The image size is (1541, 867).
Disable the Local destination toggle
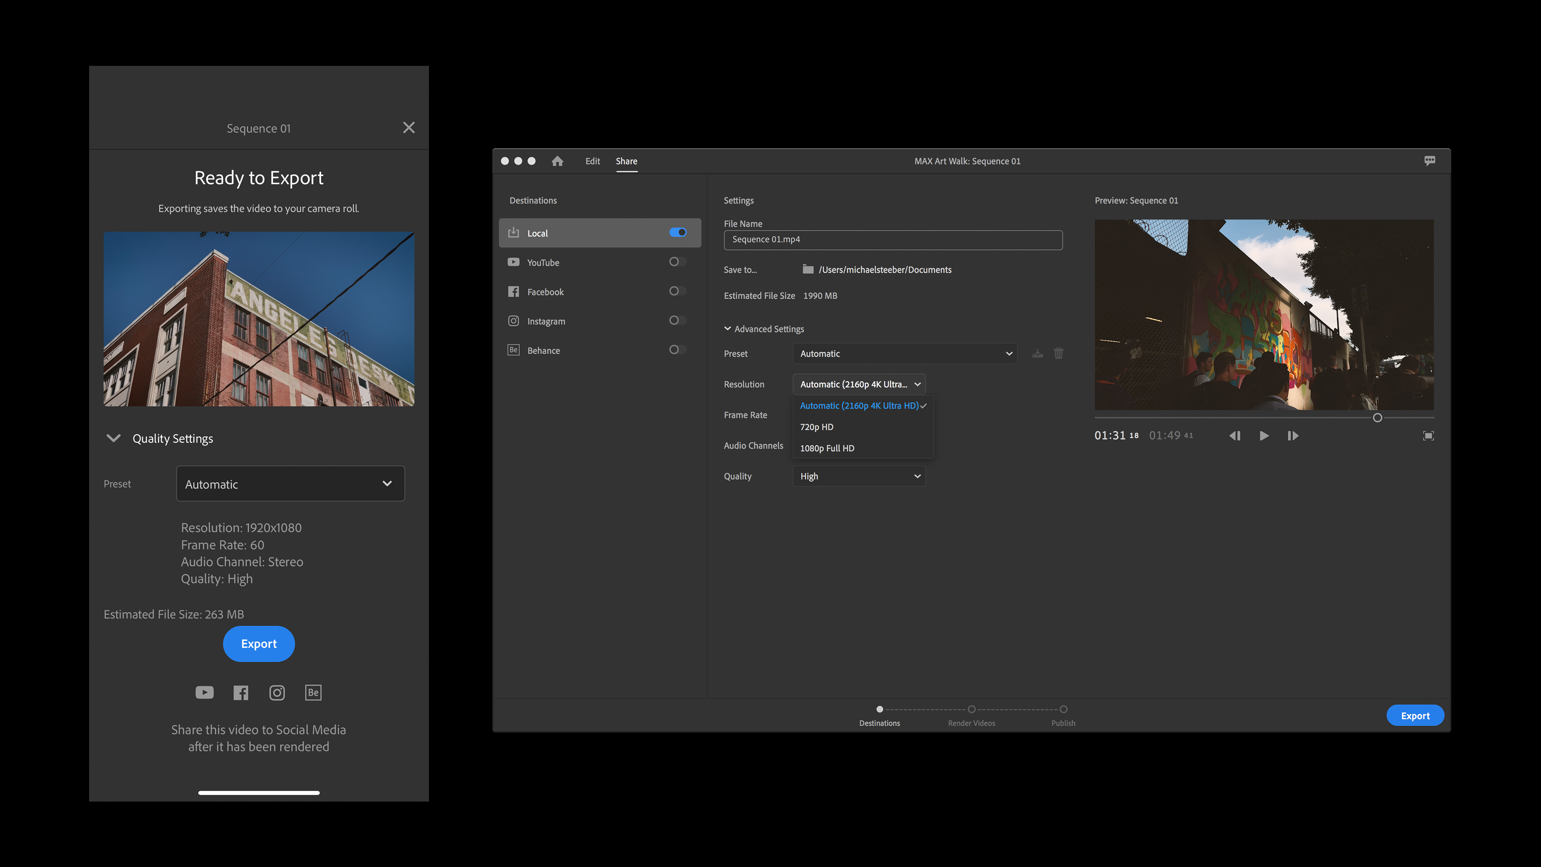(x=678, y=232)
